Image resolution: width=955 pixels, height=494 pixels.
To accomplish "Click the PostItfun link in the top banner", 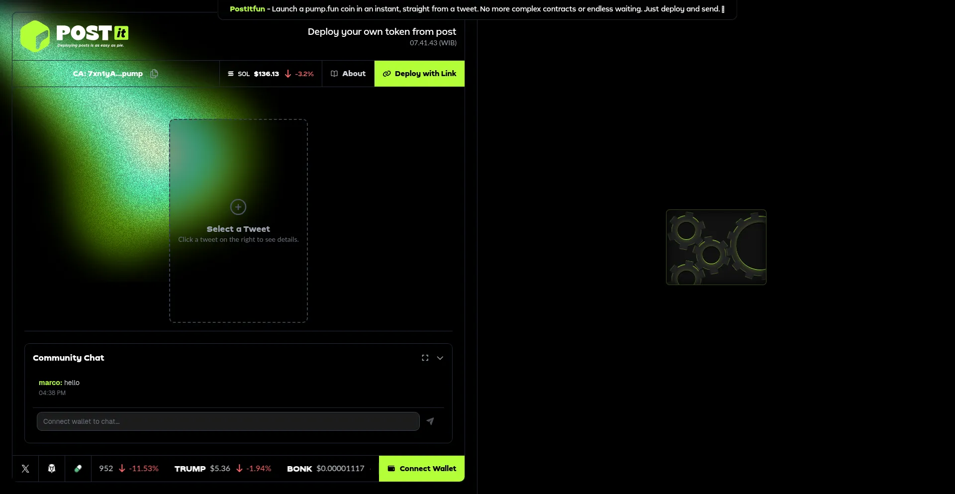I will tap(247, 9).
